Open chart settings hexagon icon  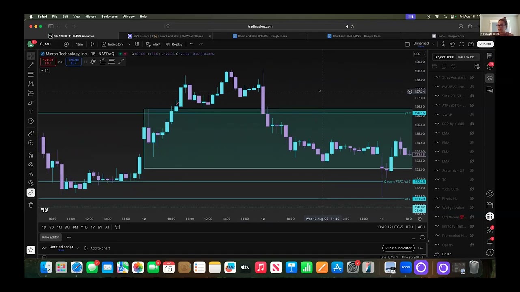(452, 44)
